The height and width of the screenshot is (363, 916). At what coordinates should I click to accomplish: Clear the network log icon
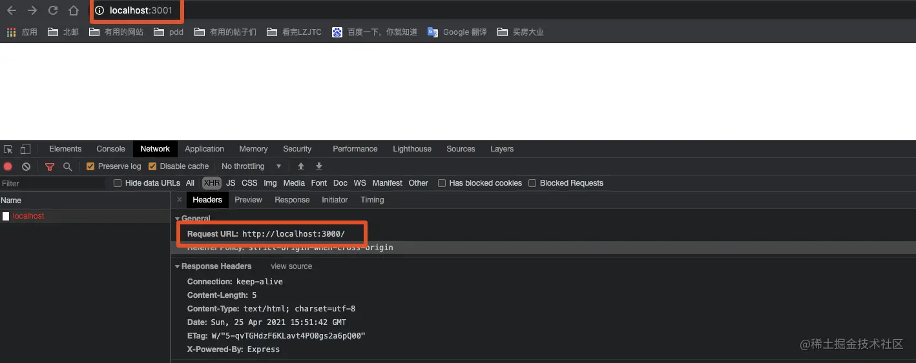tap(26, 166)
